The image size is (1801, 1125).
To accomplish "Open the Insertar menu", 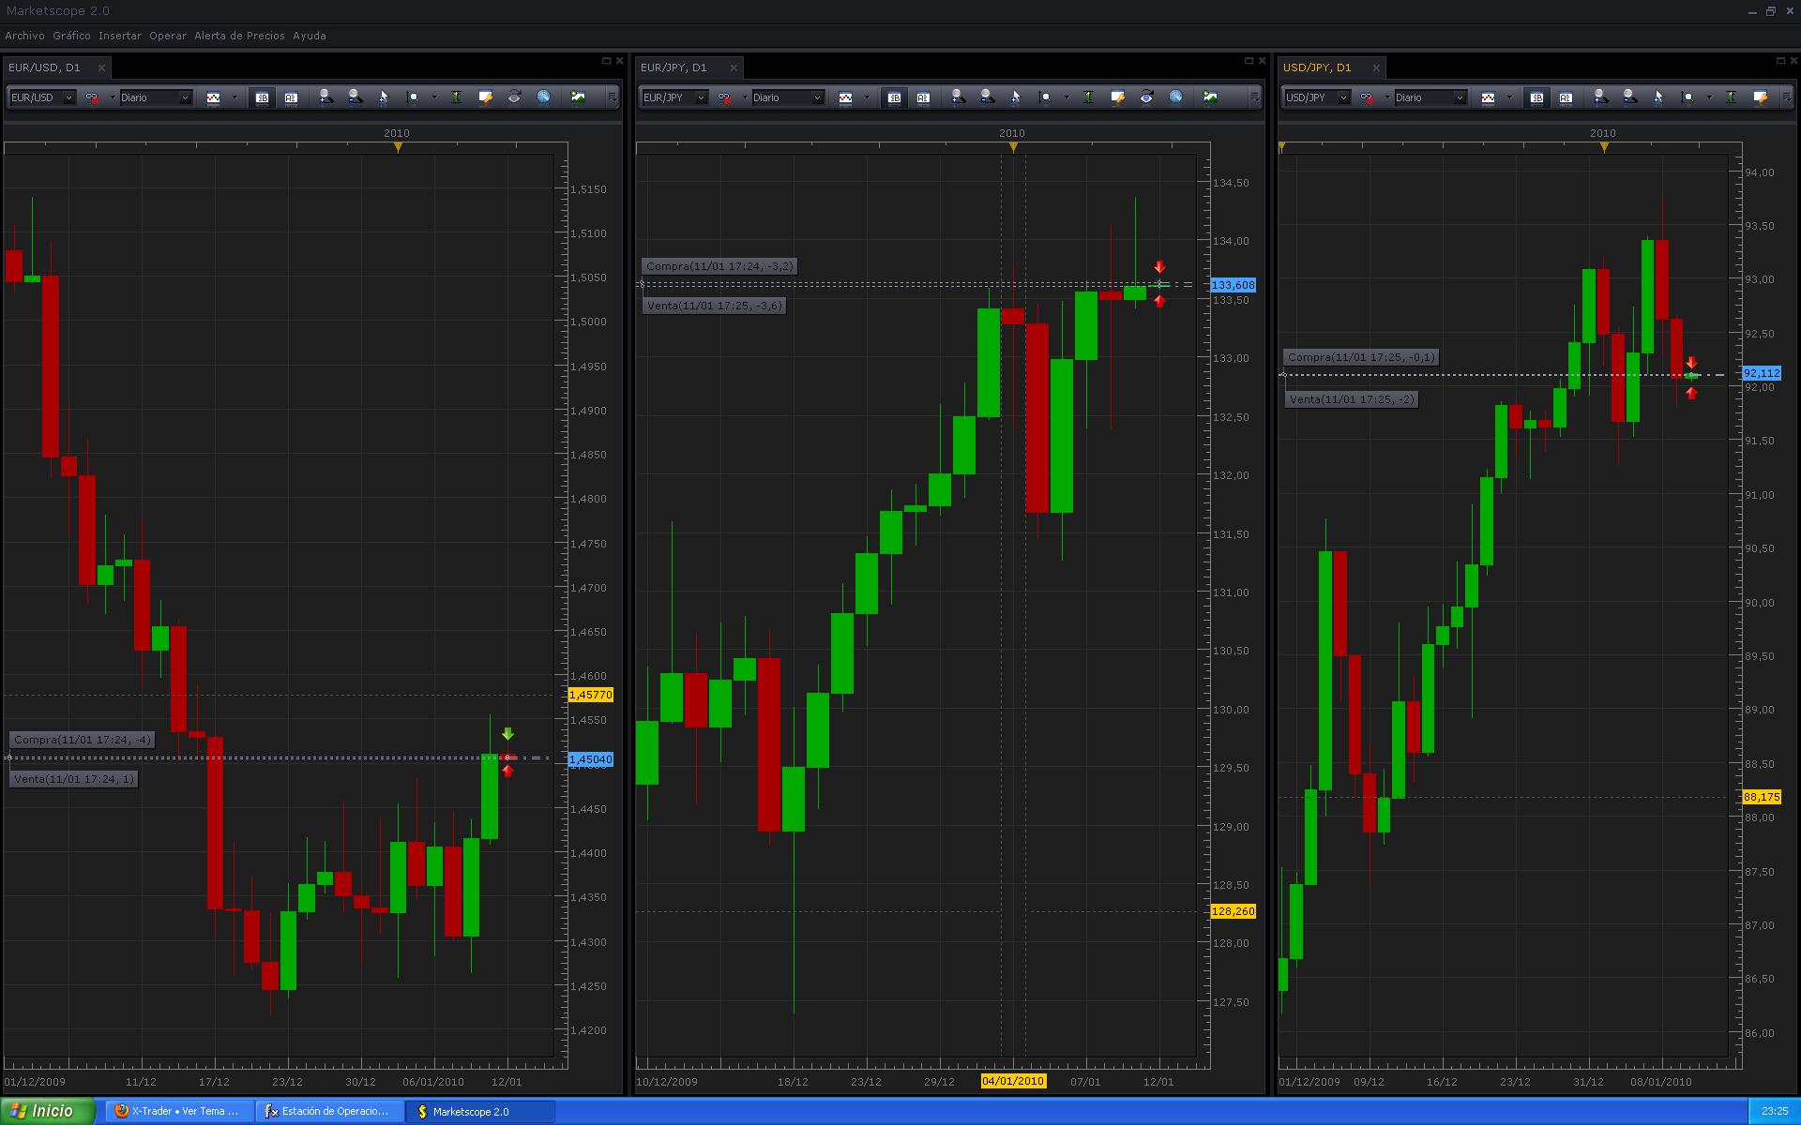I will [x=120, y=36].
